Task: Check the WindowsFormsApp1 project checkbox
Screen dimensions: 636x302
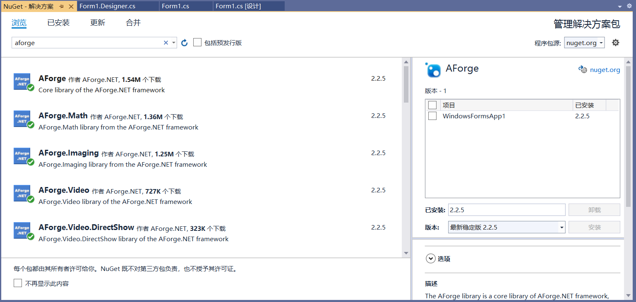Action: (x=432, y=116)
